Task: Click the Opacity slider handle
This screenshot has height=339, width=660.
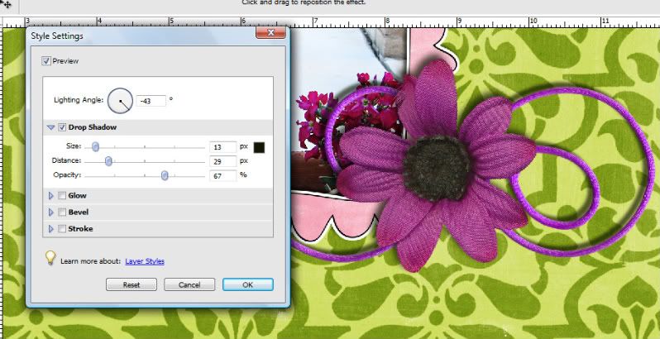Action: (165, 175)
